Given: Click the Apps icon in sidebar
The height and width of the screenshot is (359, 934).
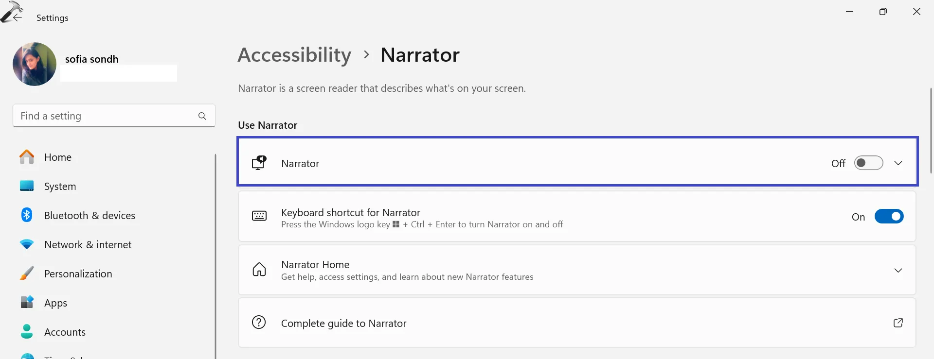Looking at the screenshot, I should click(x=27, y=303).
